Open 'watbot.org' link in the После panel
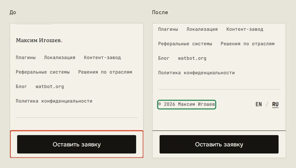Screen dimensions: 296x168 click(192, 58)
